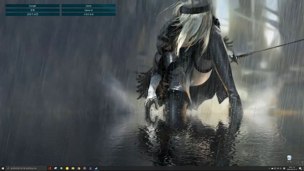The width and height of the screenshot is (304, 171).
Task: Open the Windows Start menu
Action: pos(3,168)
